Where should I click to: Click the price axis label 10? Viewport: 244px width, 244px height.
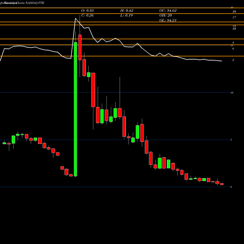tap(232, 93)
